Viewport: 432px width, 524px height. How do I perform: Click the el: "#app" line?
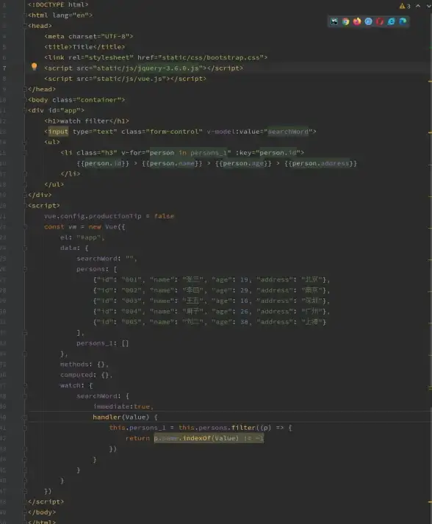click(x=82, y=237)
